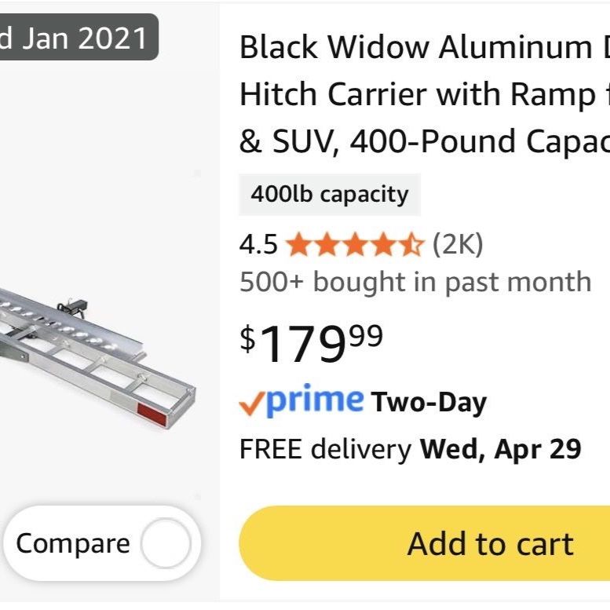Click the 500+ bought in past month text
The width and height of the screenshot is (610, 610).
pyautogui.click(x=415, y=281)
